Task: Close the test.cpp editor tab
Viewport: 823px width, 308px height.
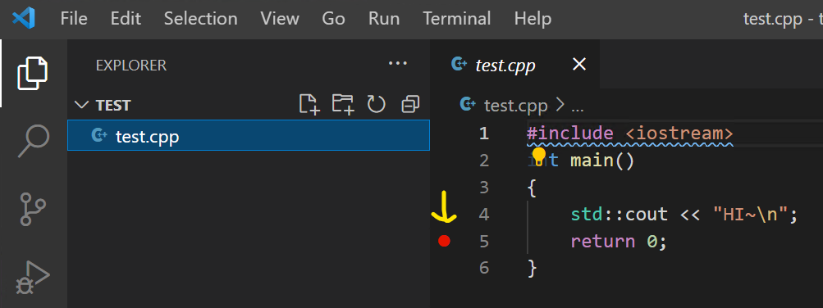Action: point(578,65)
